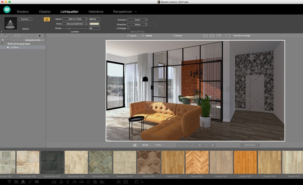Open the brush materials catalog category
This screenshot has width=303, height=185.
click(x=30, y=182)
